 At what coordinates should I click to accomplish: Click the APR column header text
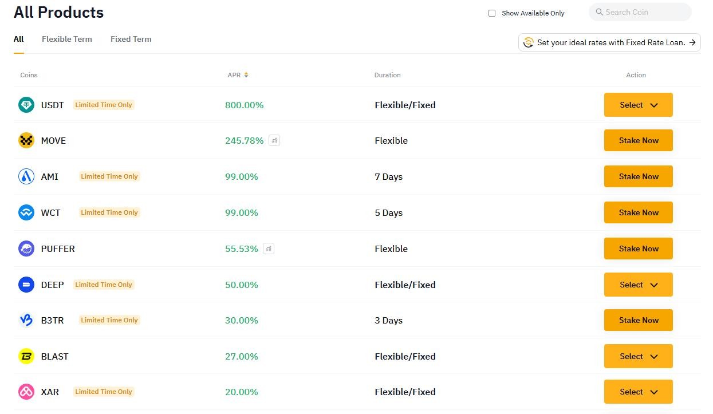point(234,75)
